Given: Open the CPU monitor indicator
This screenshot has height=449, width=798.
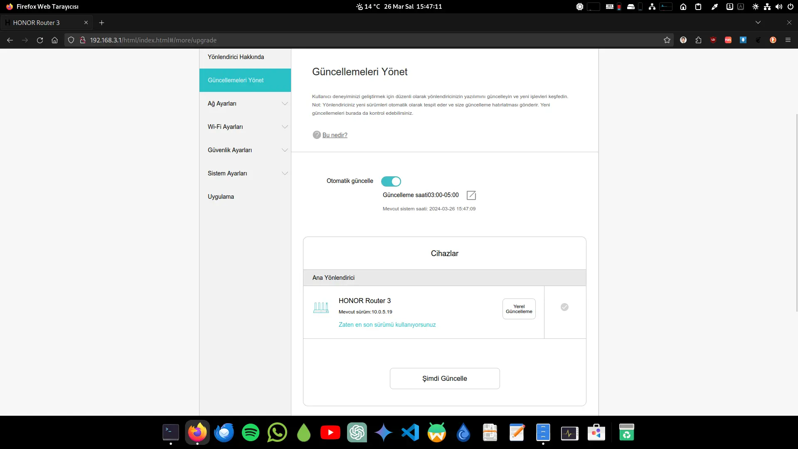Looking at the screenshot, I should 580,7.
